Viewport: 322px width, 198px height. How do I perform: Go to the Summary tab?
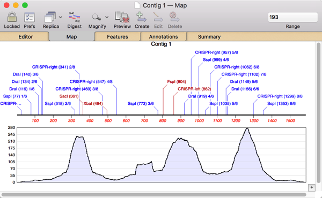pos(209,36)
